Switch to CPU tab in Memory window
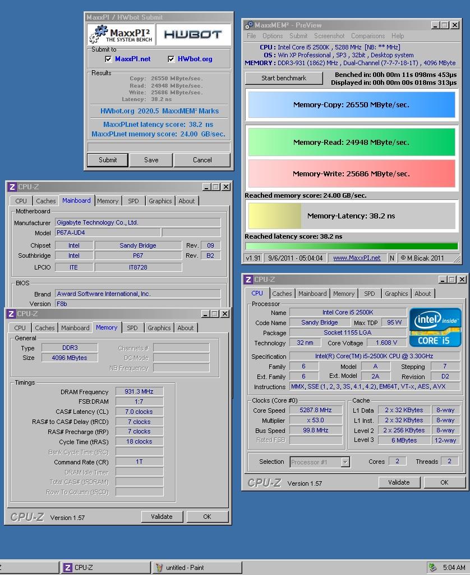Viewport: 470px width, 575px height. [x=20, y=328]
